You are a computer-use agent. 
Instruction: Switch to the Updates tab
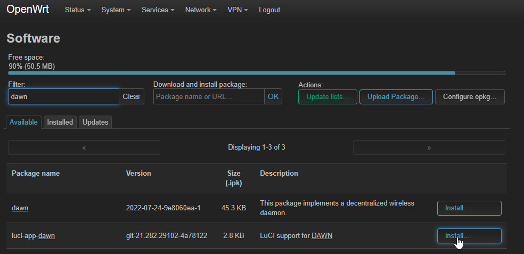click(x=95, y=122)
